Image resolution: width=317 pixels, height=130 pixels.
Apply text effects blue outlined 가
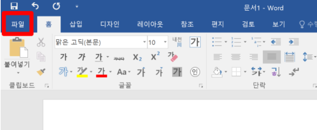point(63,72)
